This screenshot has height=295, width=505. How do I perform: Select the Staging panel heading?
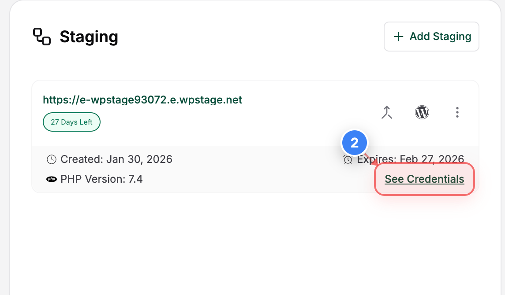(89, 37)
